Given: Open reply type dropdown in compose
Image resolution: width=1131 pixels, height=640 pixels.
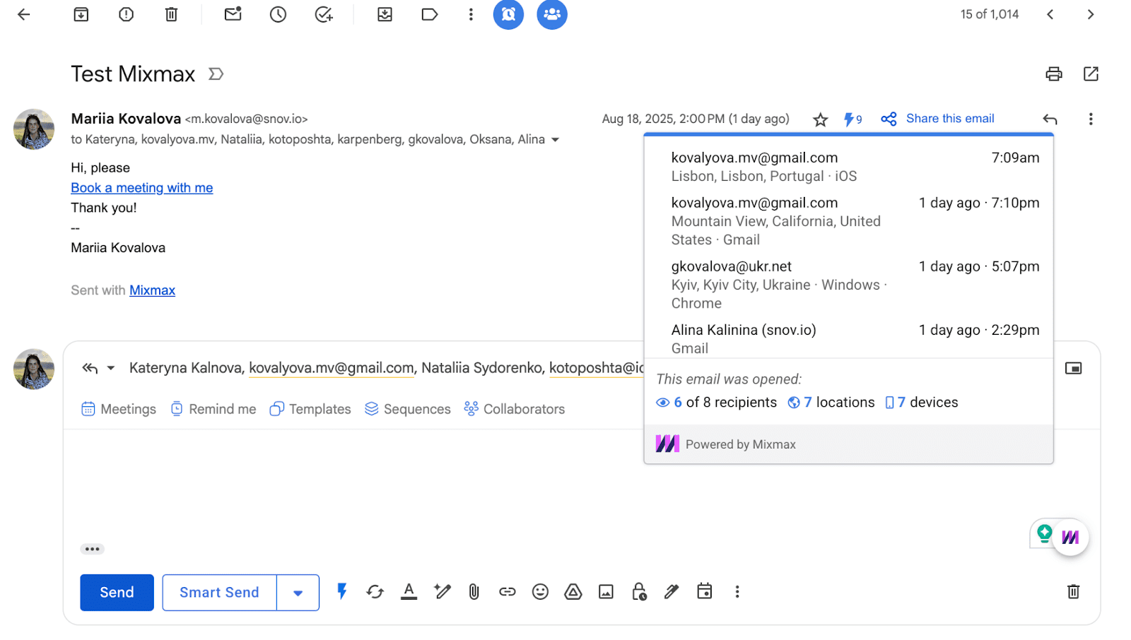Looking at the screenshot, I should (x=111, y=368).
